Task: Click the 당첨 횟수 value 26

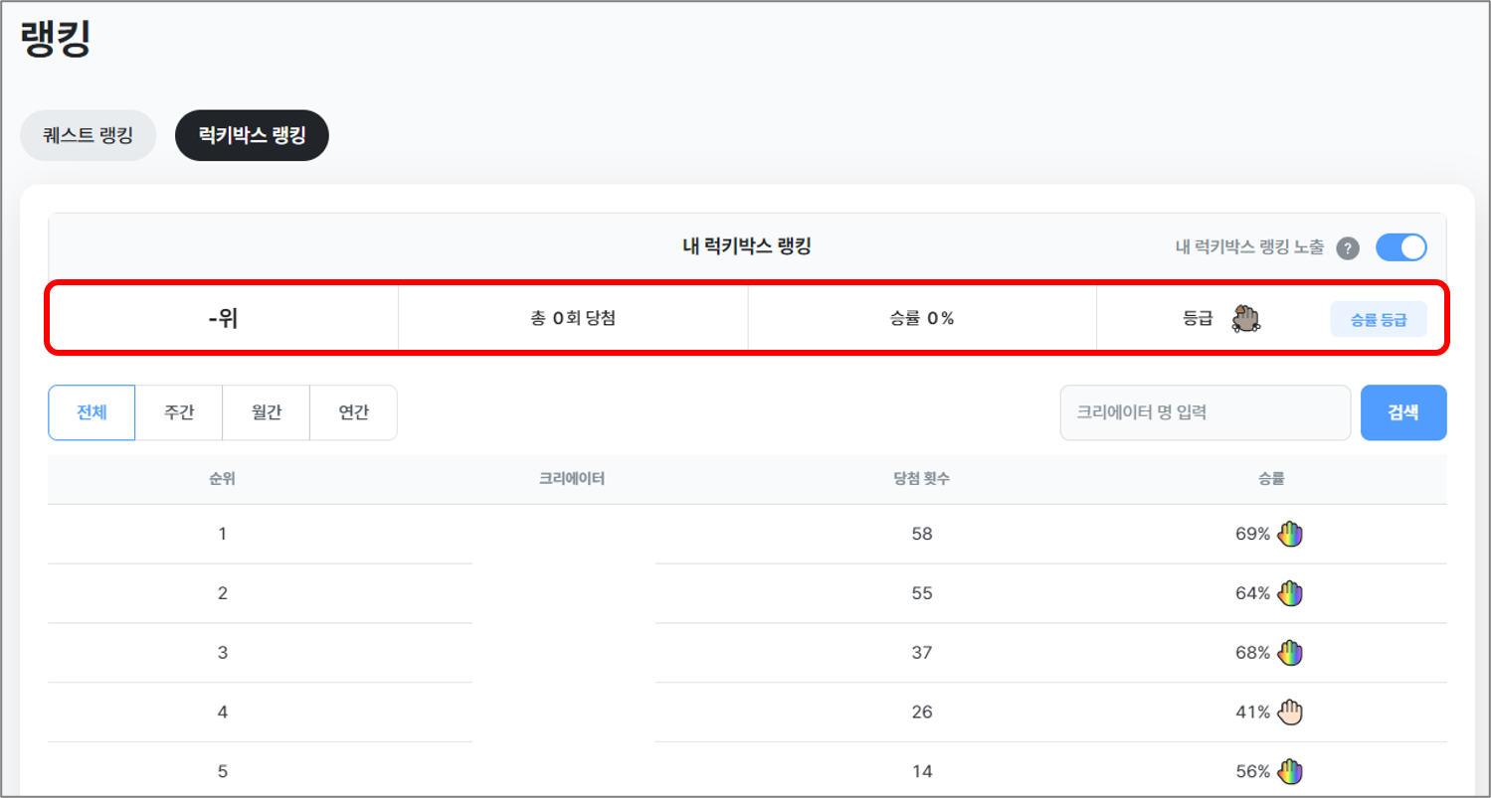Action: [x=922, y=713]
